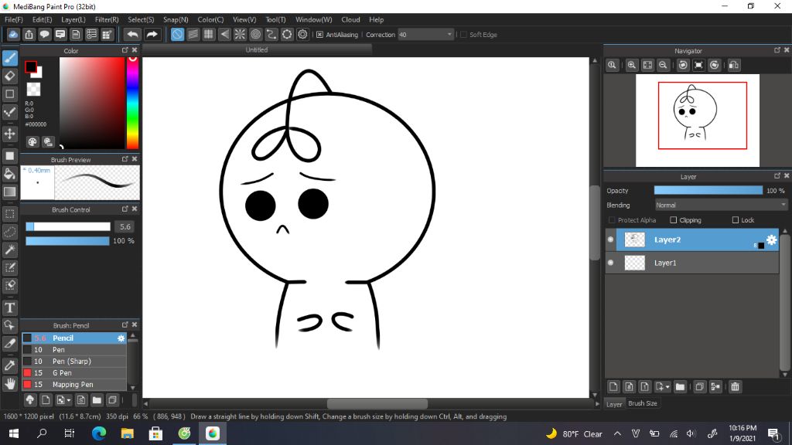Open Windows Start menu
Screen dimensions: 792x445
point(14,433)
